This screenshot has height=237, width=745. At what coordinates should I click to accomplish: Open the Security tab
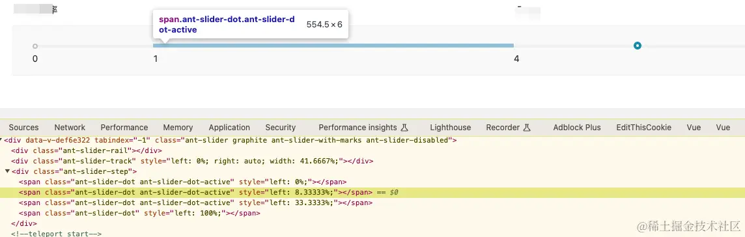[x=280, y=127]
